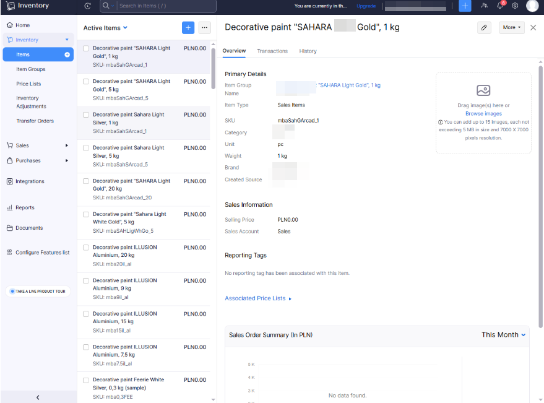
Task: Click the Browse images link
Action: [483, 114]
